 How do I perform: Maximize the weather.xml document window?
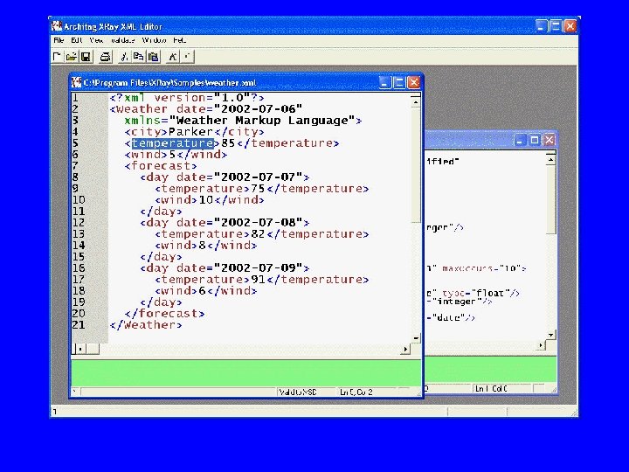tap(399, 83)
